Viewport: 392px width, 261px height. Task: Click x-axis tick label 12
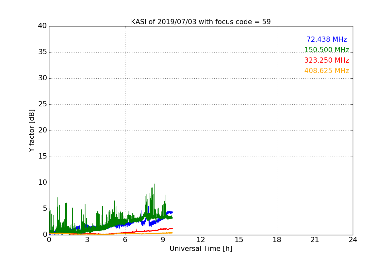pos(201,240)
